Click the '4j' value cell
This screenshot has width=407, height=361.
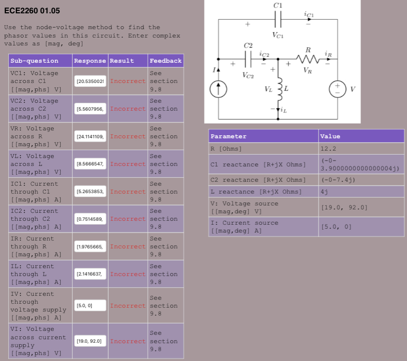(x=362, y=192)
